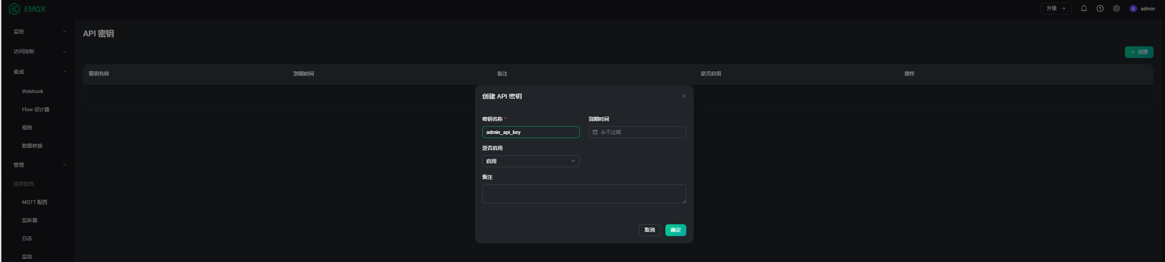1165x262 pixels.
Task: Click the admin user avatar
Action: tap(1133, 9)
